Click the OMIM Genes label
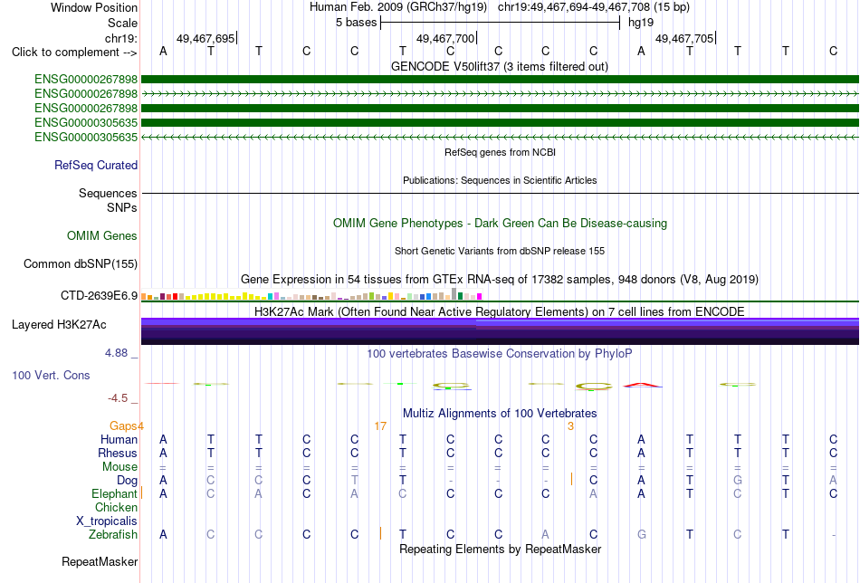Screen dimensions: 860x583 pos(102,236)
